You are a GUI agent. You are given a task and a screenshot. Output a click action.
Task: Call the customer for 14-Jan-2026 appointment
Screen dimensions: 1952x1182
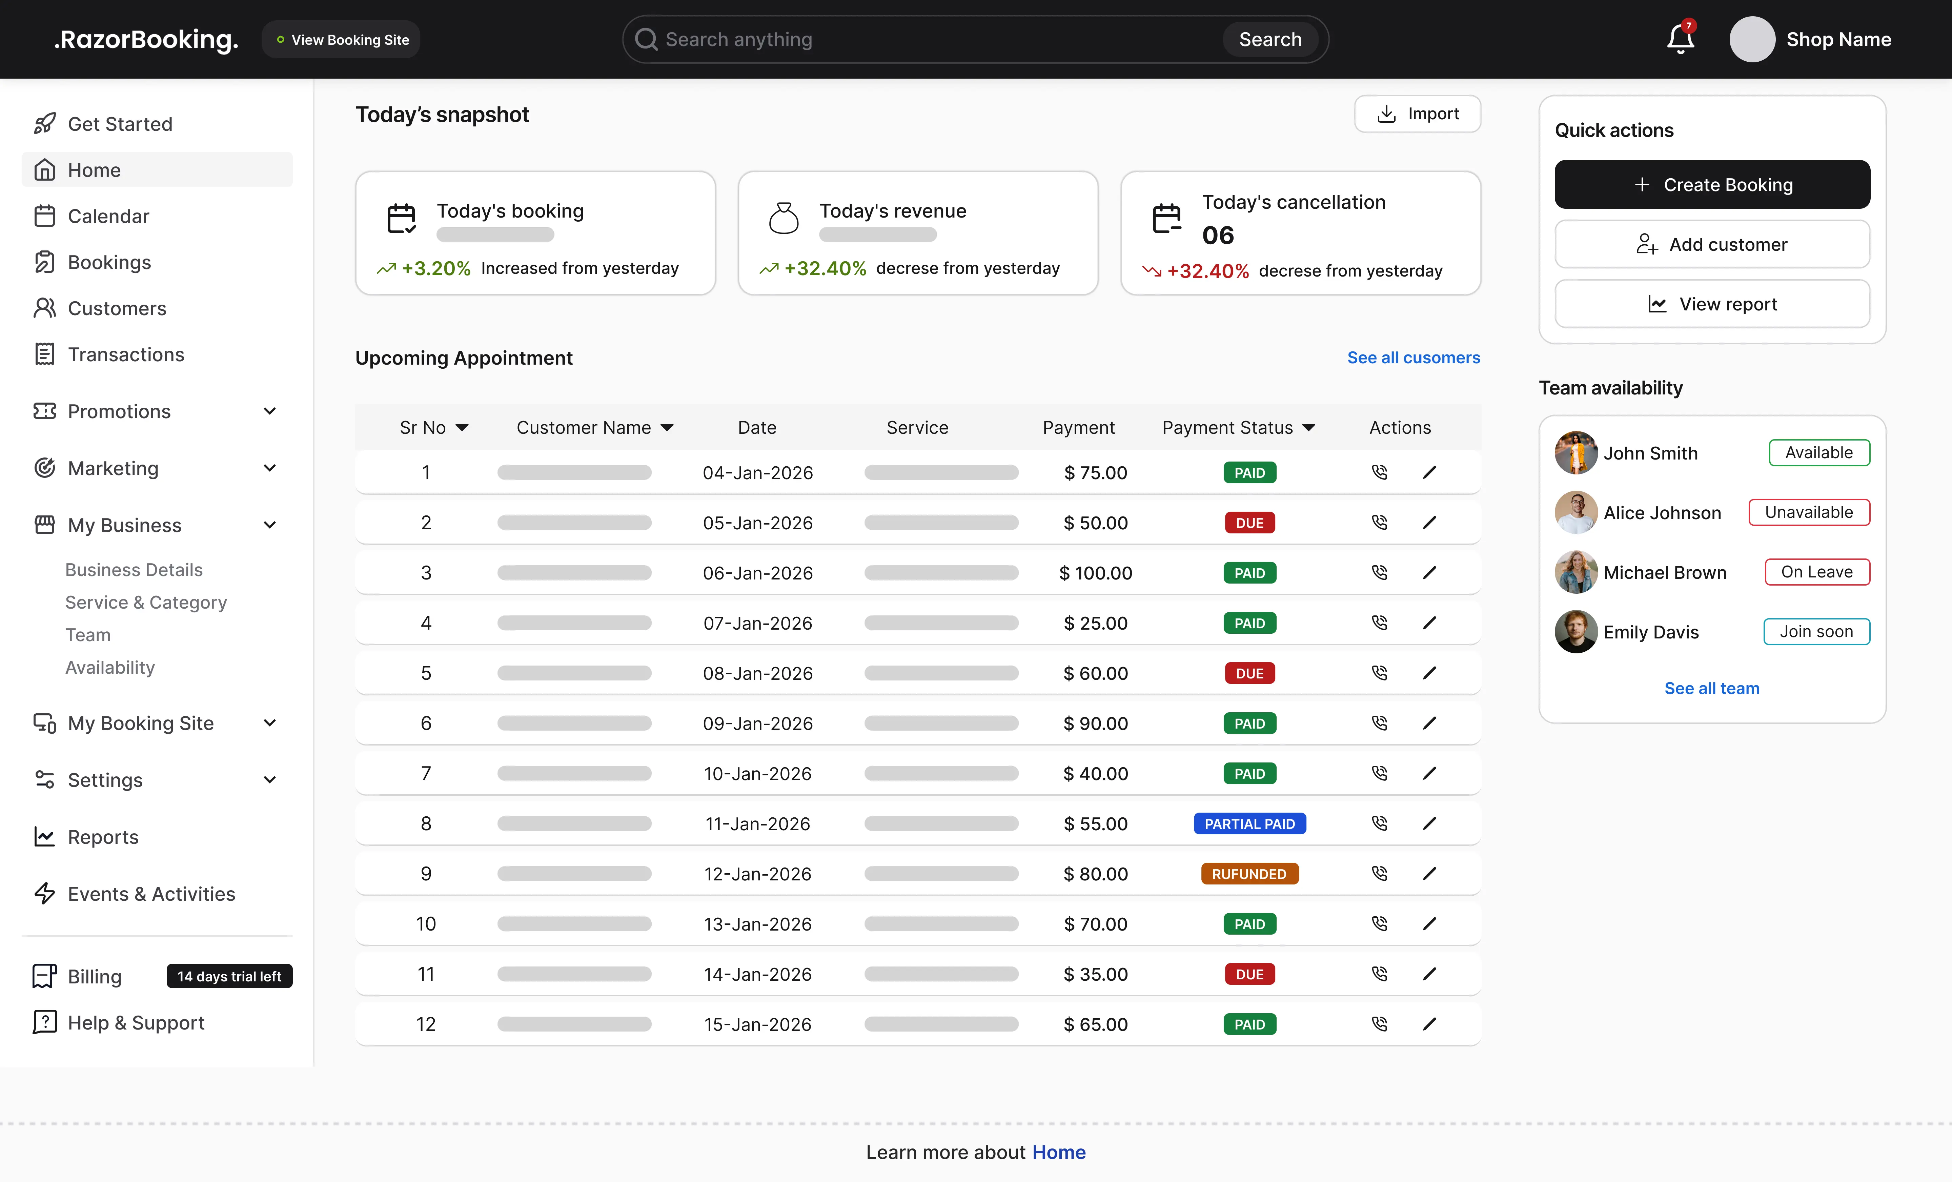[x=1379, y=974]
